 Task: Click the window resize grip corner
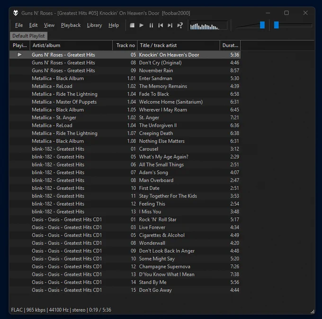coord(313,311)
